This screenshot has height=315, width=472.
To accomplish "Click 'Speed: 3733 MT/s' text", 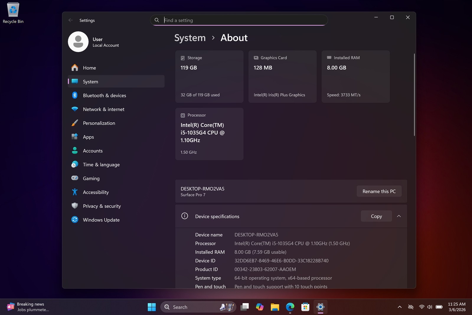I will (344, 95).
